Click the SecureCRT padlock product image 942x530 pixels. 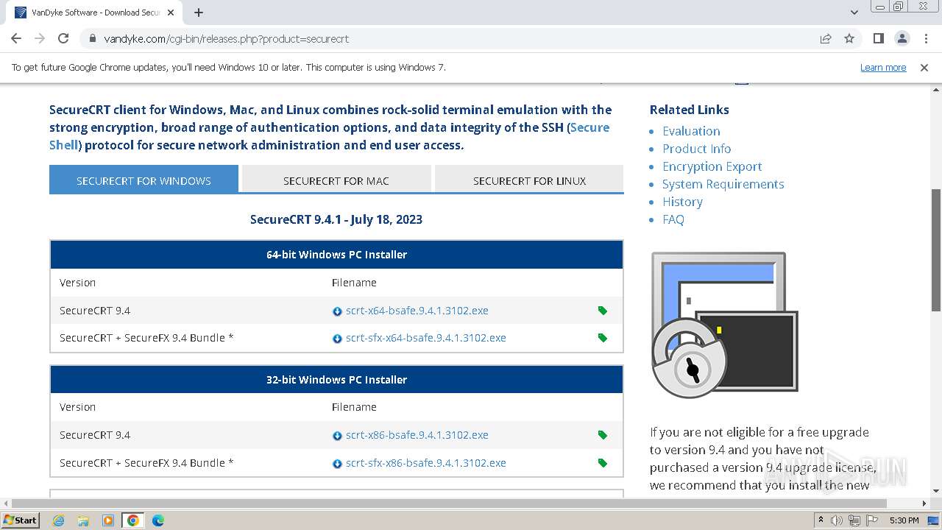click(x=725, y=325)
